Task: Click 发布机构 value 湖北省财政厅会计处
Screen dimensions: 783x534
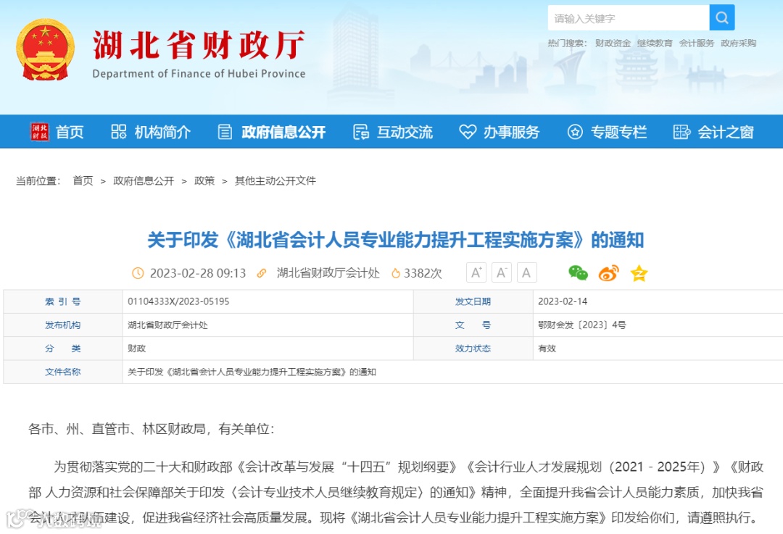Action: (x=167, y=325)
